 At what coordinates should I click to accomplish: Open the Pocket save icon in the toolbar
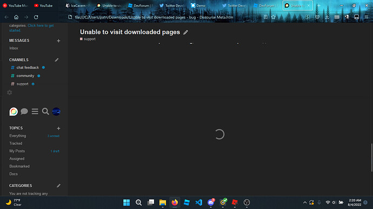[317, 17]
